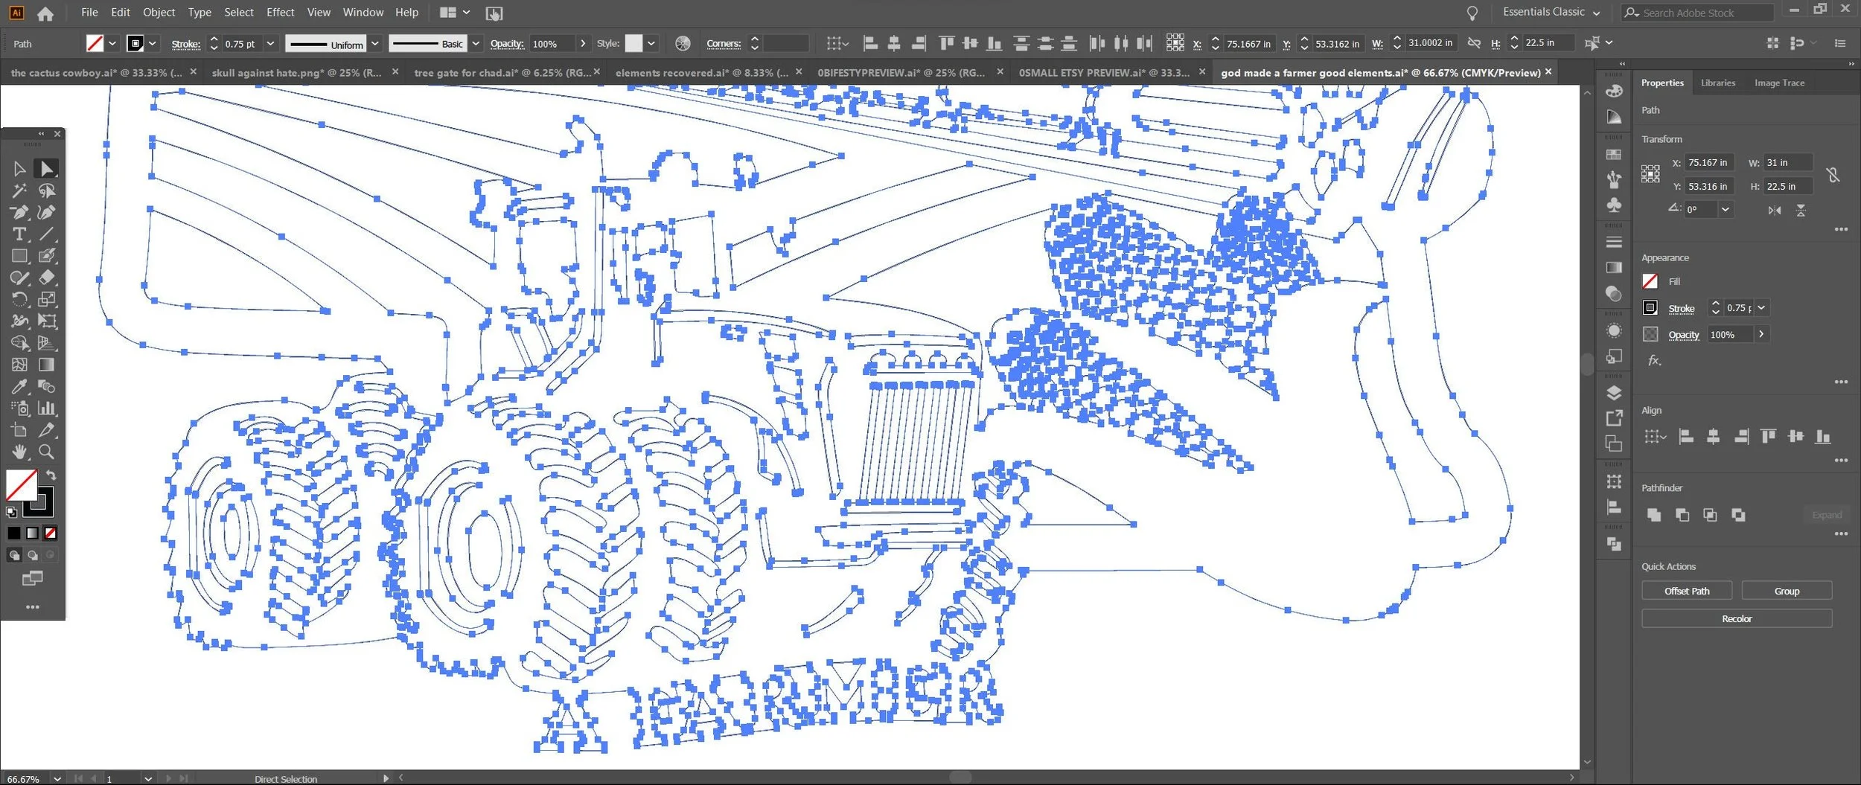Screen dimensions: 1861x785
Task: Select the Eyedropper tool
Action: click(19, 387)
